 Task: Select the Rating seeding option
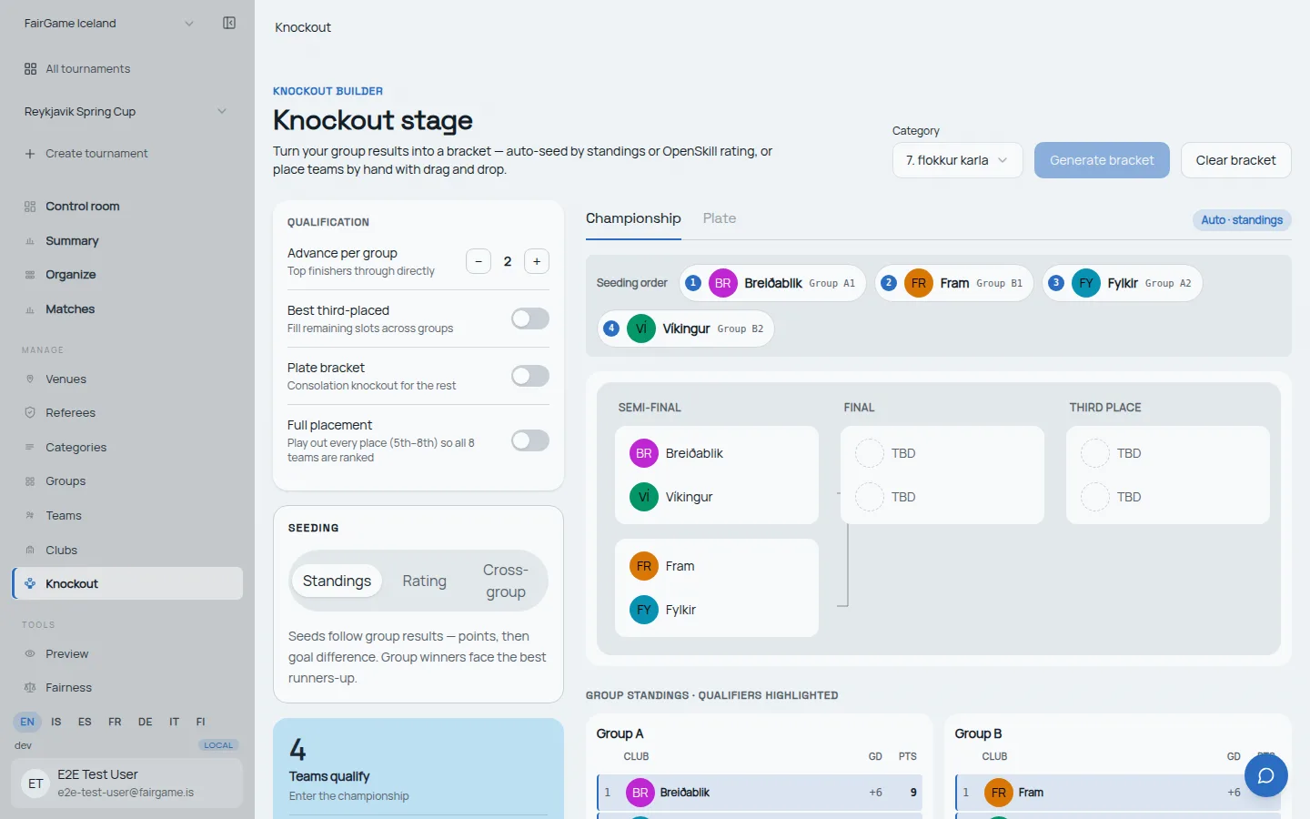coord(424,581)
